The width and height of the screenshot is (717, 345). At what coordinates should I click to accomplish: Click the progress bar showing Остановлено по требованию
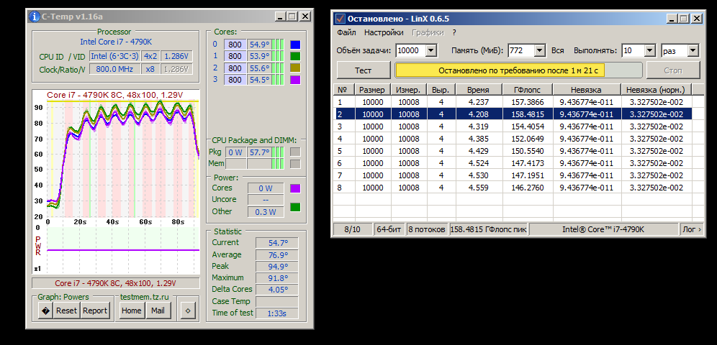[518, 70]
